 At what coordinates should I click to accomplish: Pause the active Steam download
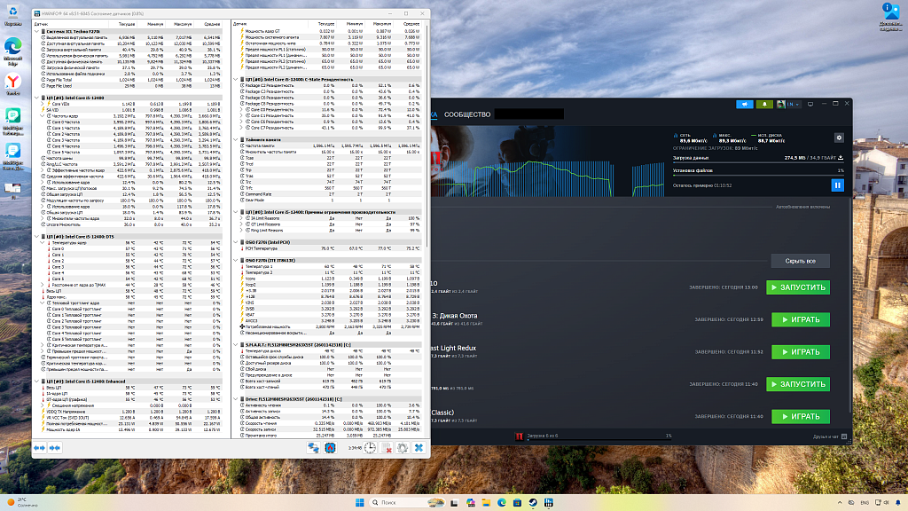tap(837, 185)
